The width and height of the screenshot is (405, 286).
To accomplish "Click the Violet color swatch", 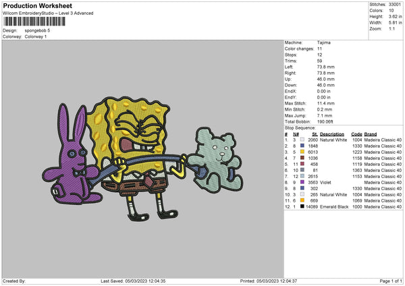I will pos(302,182).
